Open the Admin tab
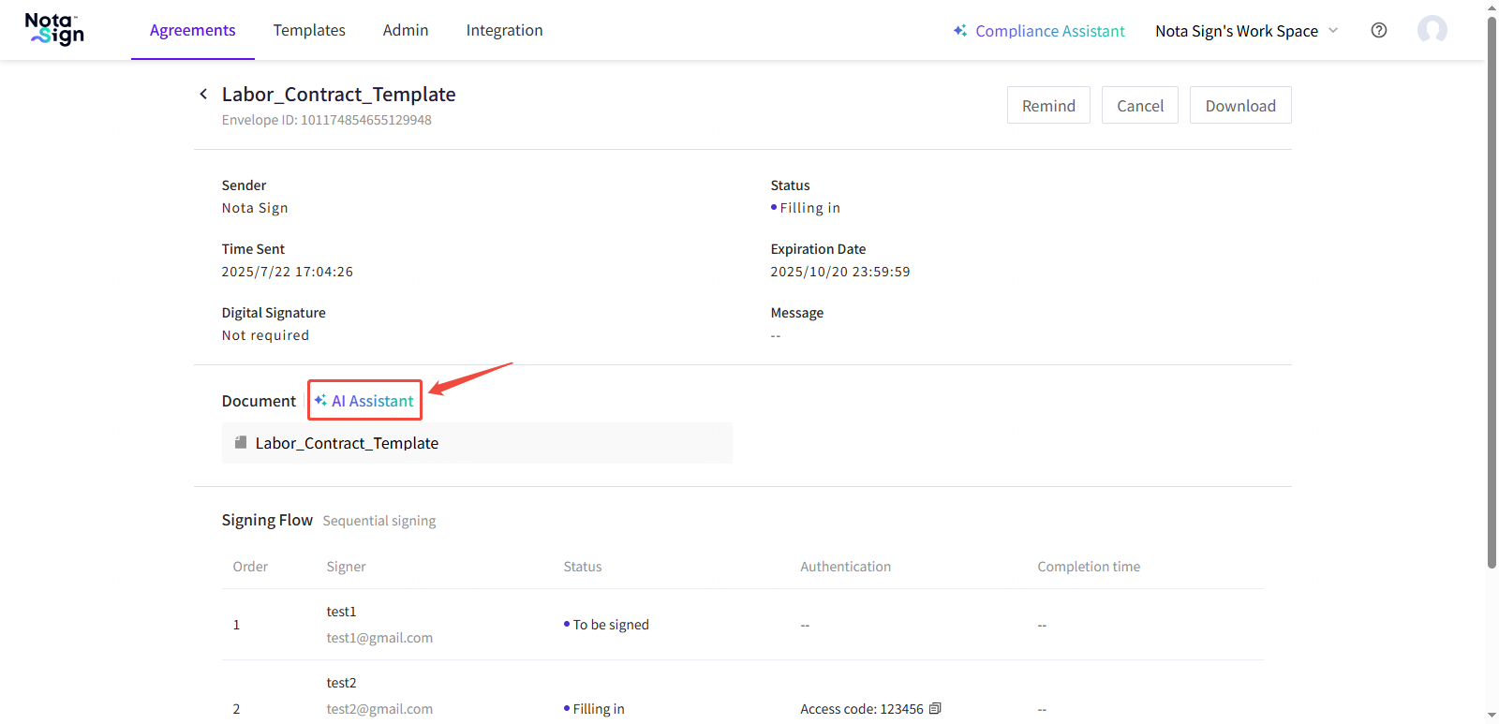The image size is (1499, 724). 406,30
